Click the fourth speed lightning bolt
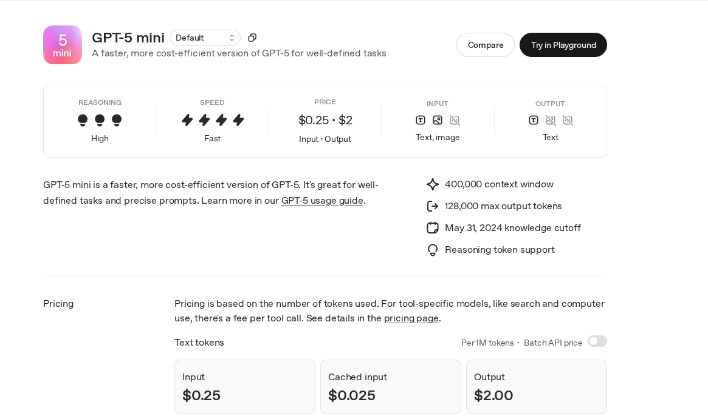 pyautogui.click(x=238, y=120)
